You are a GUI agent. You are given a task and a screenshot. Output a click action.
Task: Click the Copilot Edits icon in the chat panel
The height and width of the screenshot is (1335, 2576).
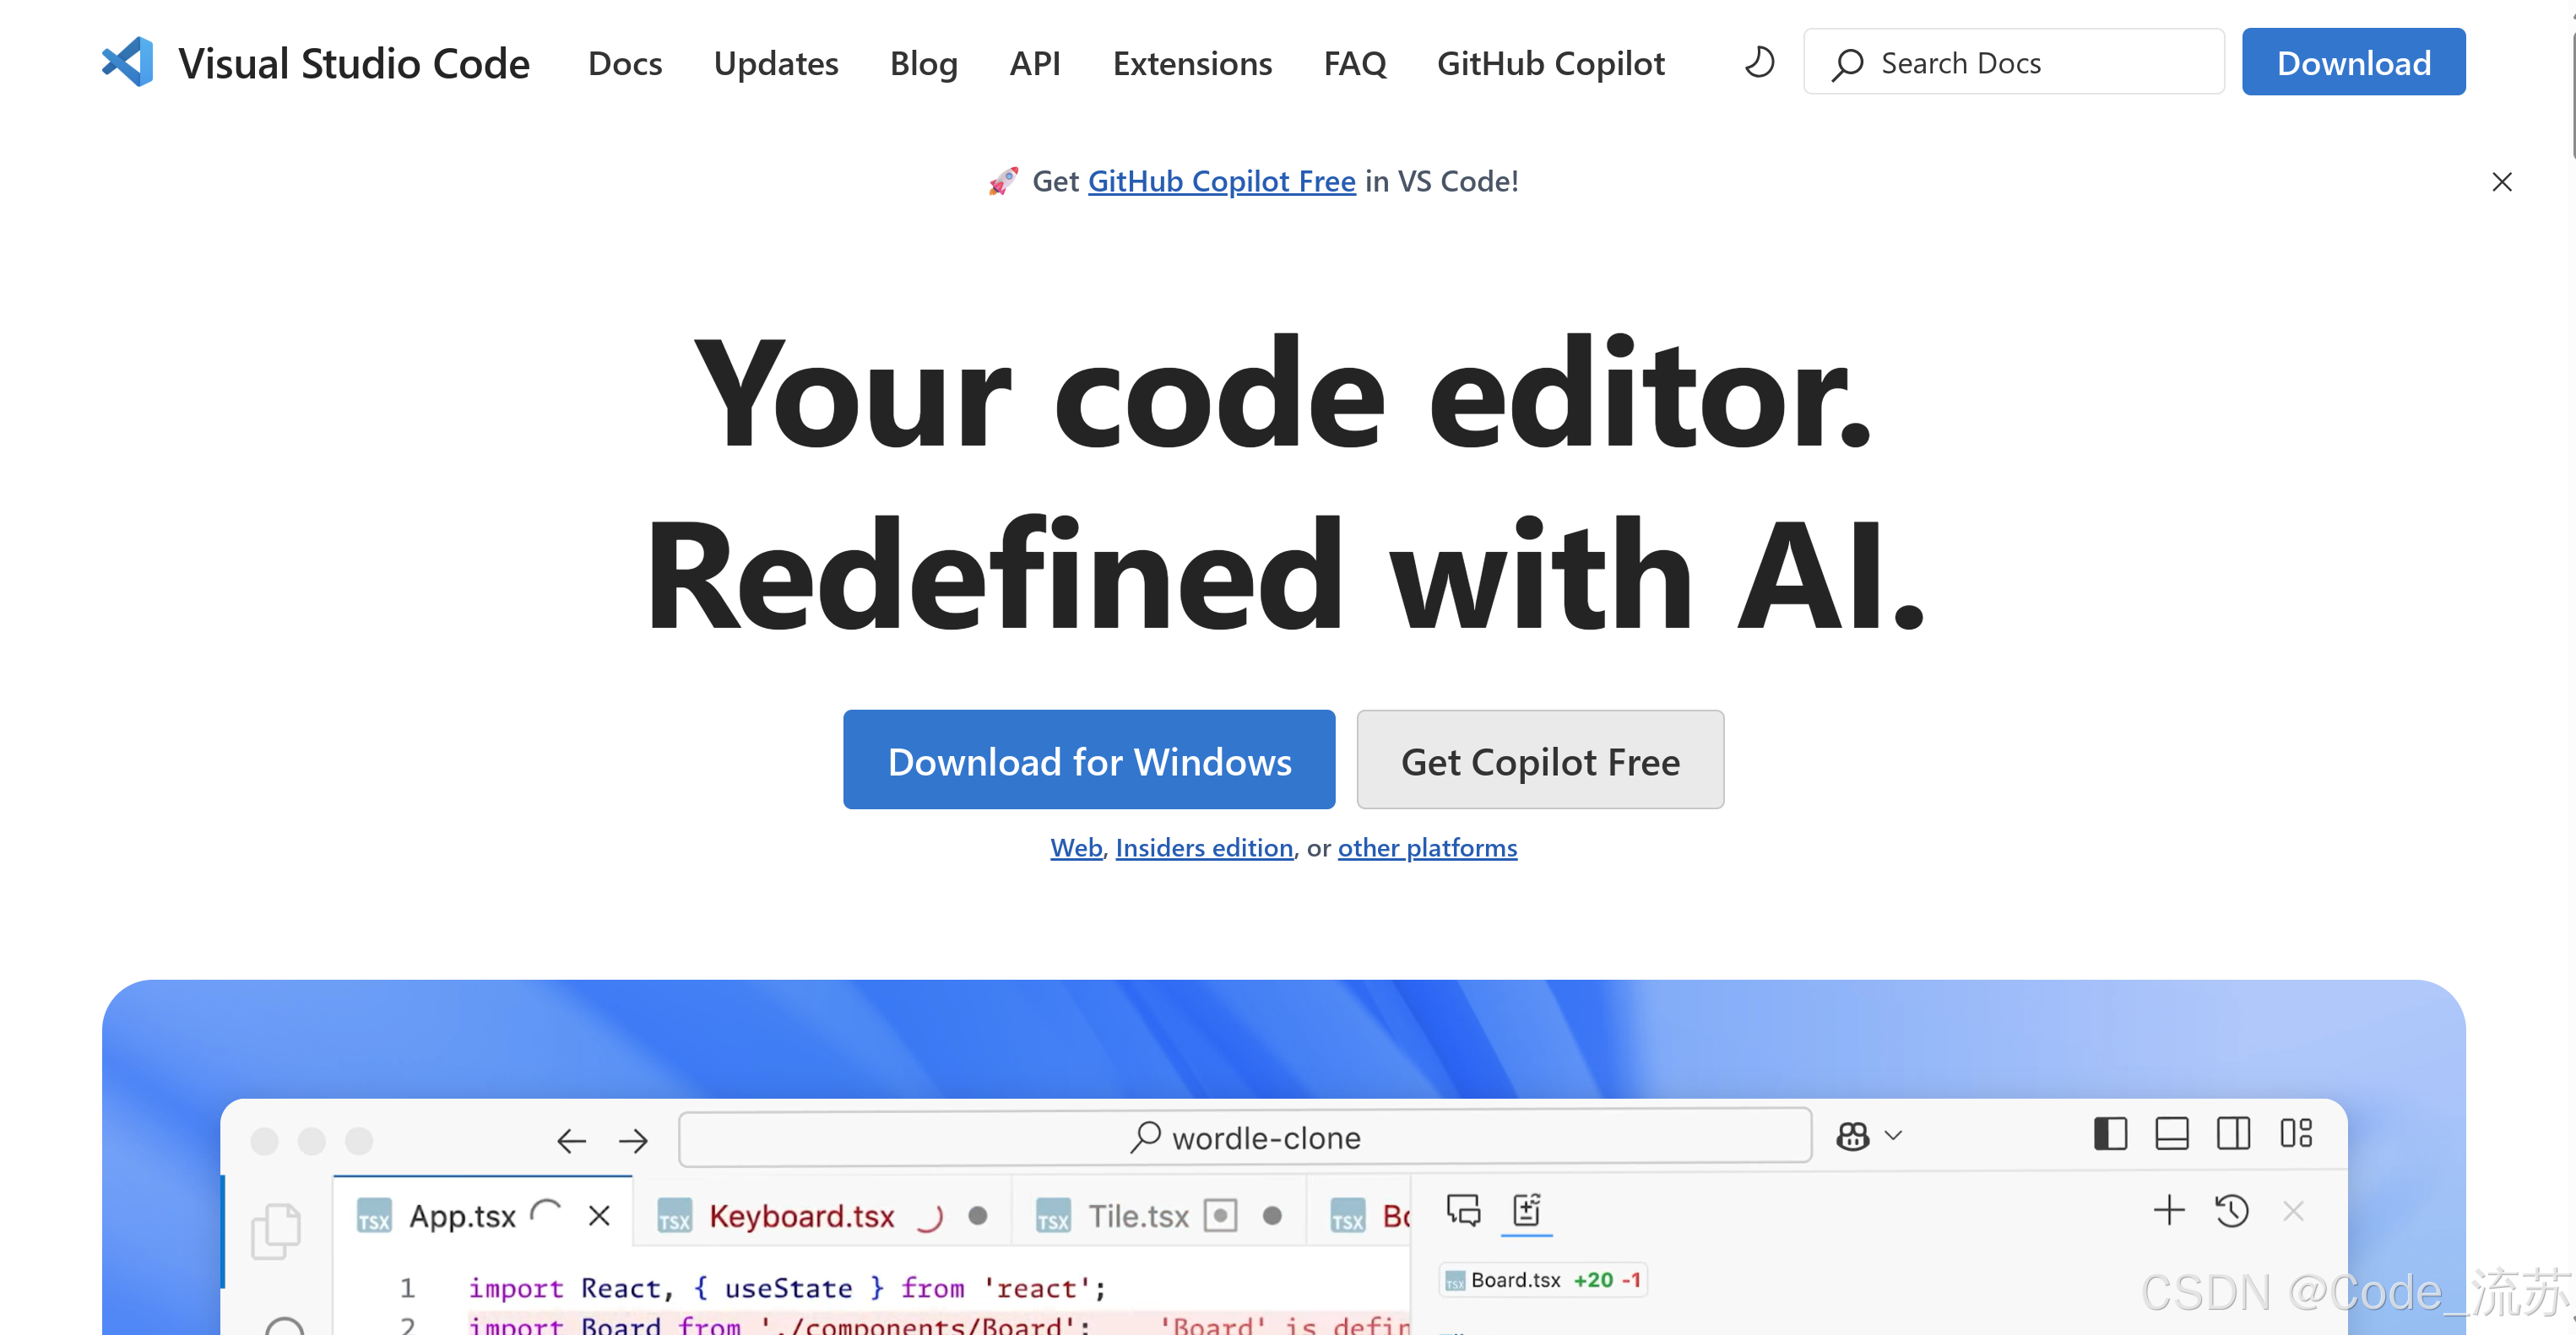point(1526,1211)
